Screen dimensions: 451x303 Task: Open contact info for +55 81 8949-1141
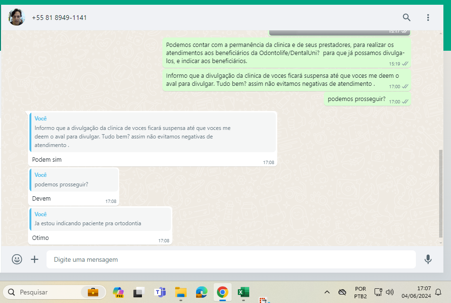click(59, 18)
